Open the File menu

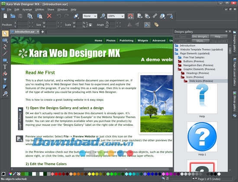[9, 10]
